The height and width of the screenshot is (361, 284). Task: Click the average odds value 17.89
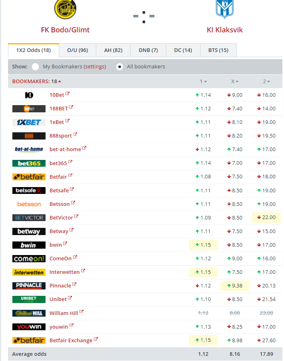[266, 354]
